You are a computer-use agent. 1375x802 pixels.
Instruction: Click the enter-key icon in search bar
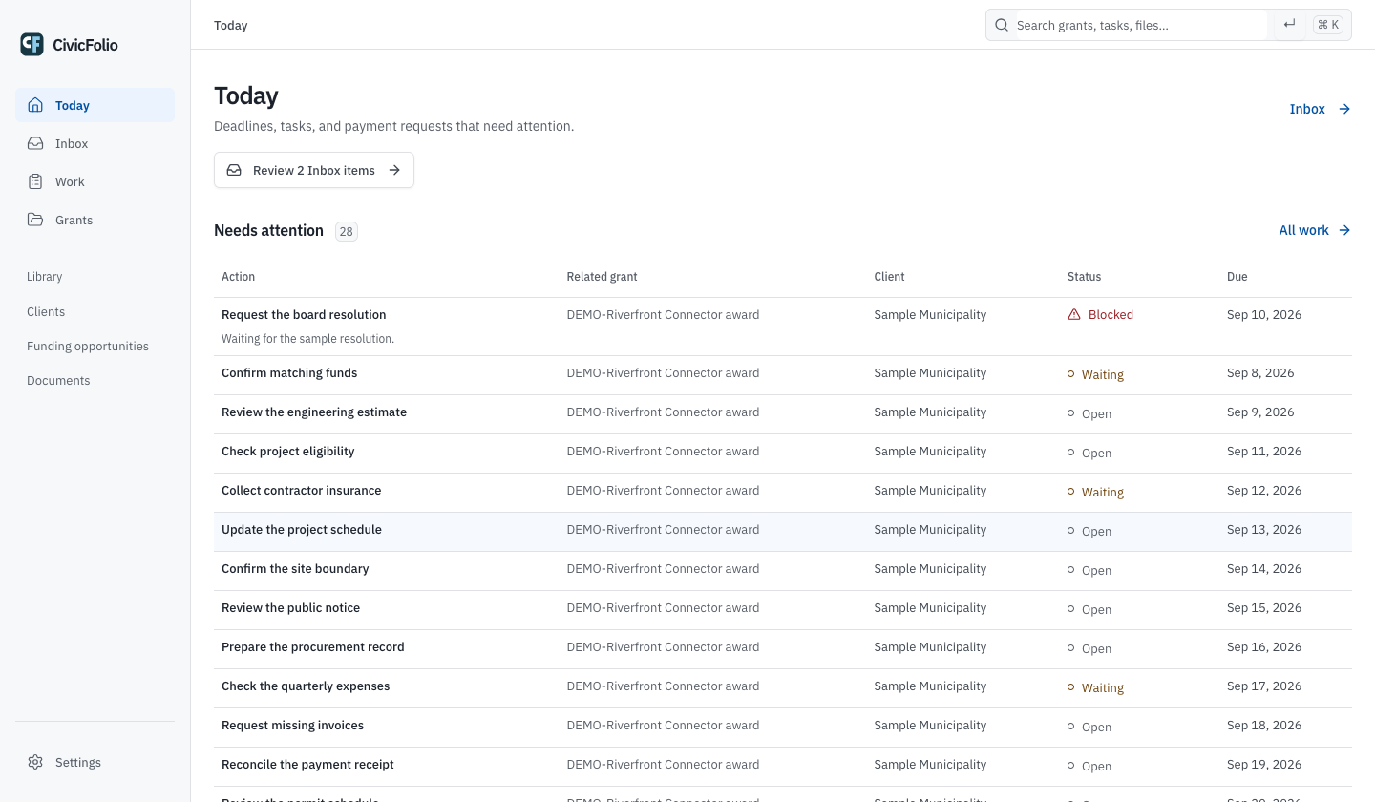pyautogui.click(x=1289, y=25)
